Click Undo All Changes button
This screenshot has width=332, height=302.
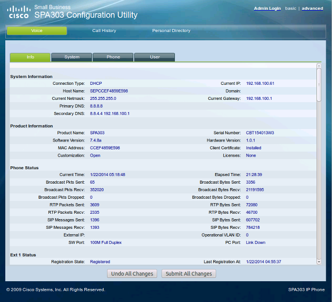tap(132, 273)
